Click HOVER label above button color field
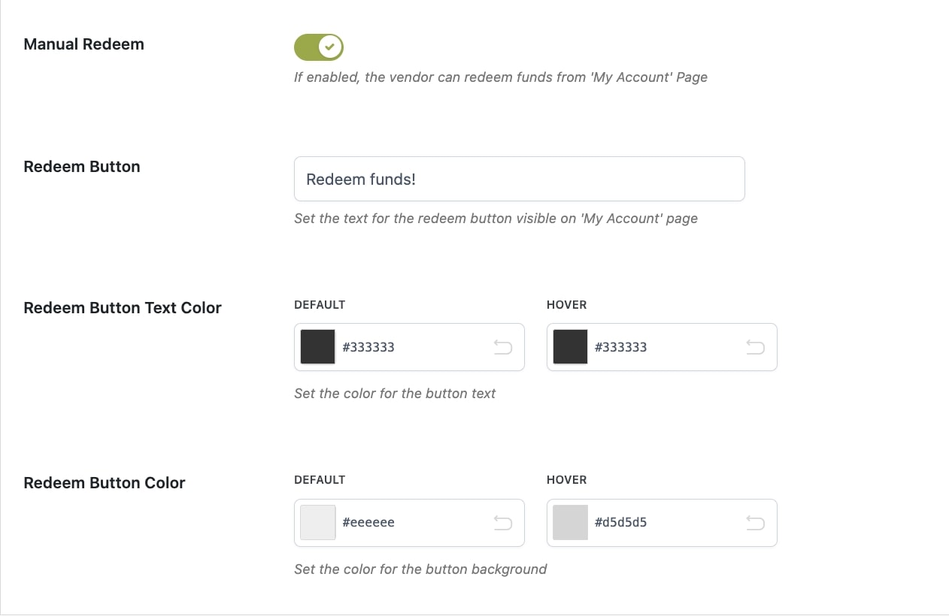The image size is (949, 616). pyautogui.click(x=566, y=480)
